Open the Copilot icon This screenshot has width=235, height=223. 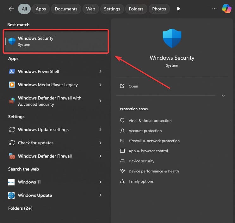[226, 9]
